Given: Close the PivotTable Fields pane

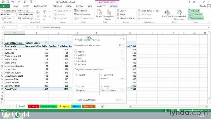Looking at the screenshot, I should pos(123,39).
